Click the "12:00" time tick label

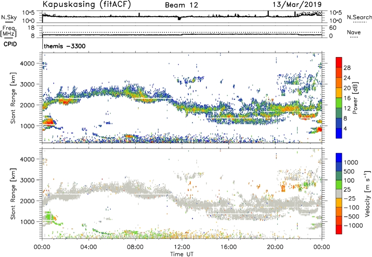point(182,247)
